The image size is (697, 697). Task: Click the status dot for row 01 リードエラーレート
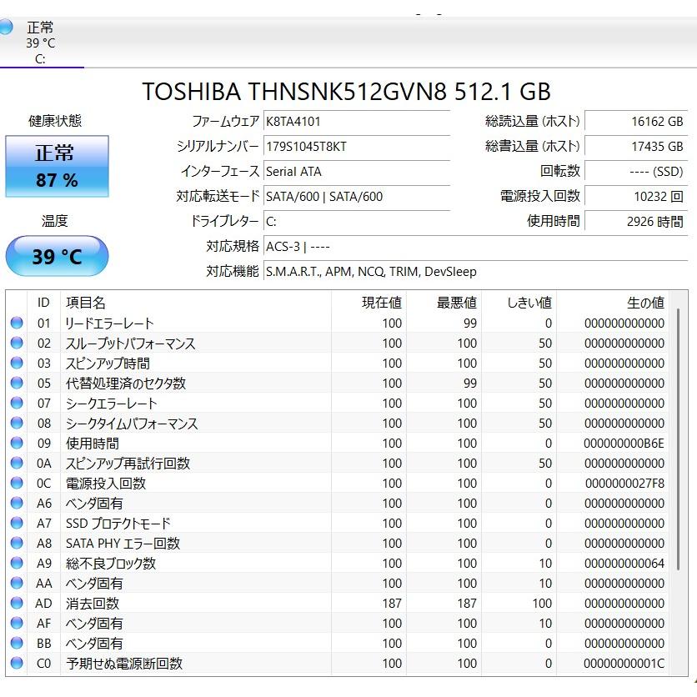(17, 323)
